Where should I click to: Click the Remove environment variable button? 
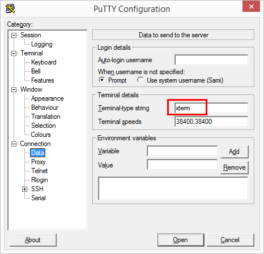[235, 167]
